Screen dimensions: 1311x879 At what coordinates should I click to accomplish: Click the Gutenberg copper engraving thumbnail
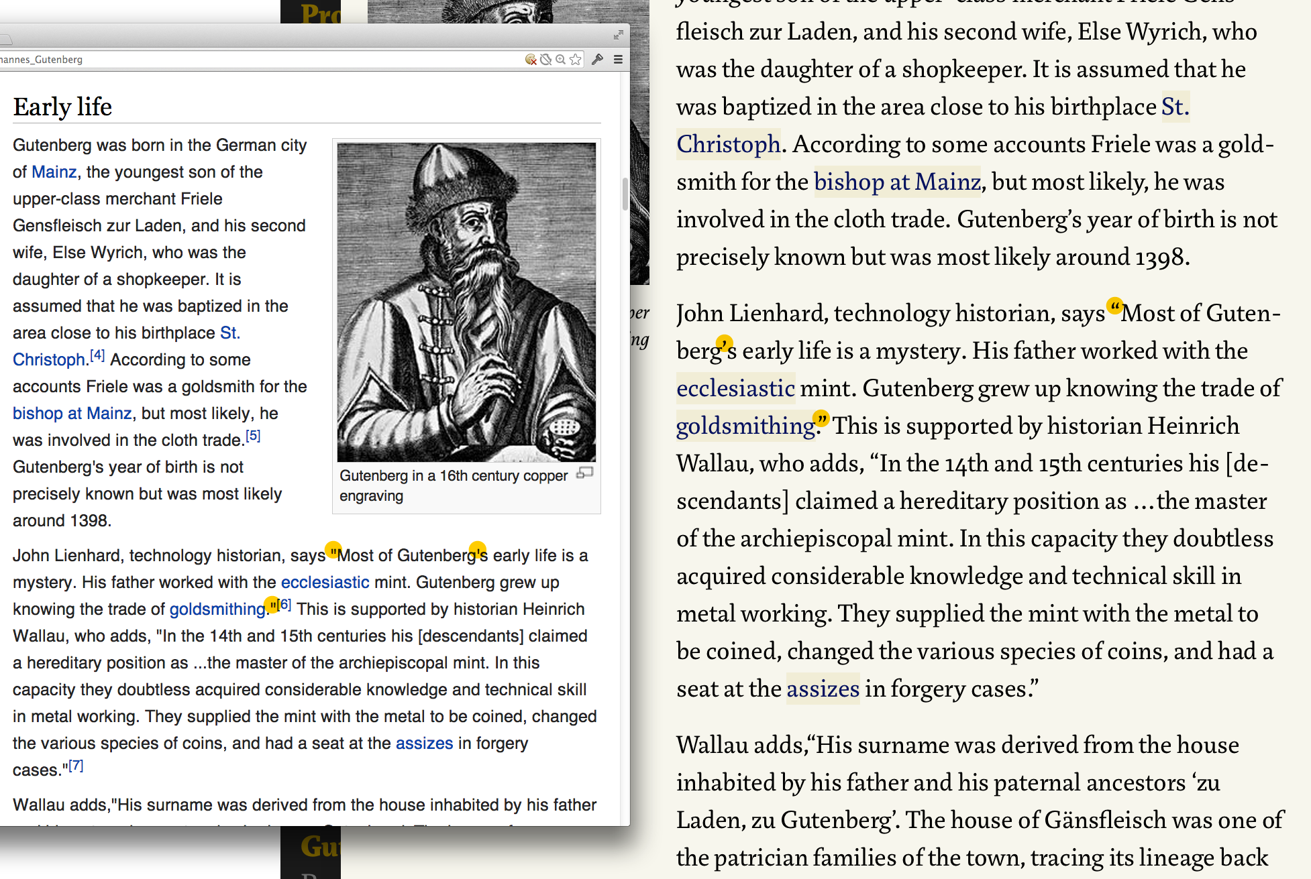pyautogui.click(x=466, y=302)
